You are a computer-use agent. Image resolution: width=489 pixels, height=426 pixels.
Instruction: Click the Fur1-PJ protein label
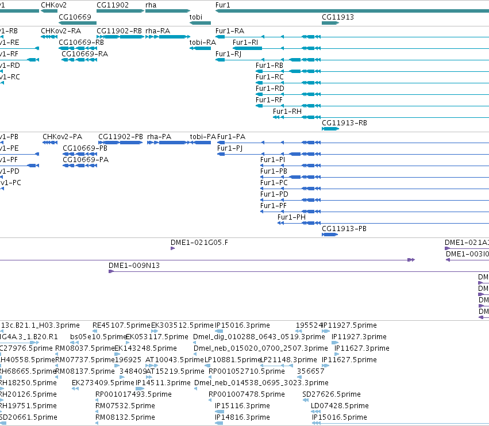coord(230,148)
